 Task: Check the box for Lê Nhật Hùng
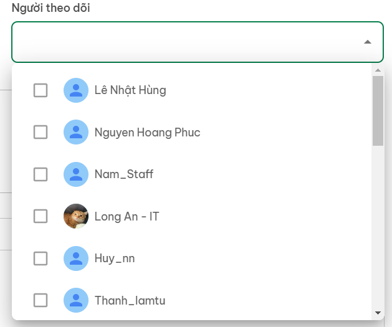tap(41, 90)
